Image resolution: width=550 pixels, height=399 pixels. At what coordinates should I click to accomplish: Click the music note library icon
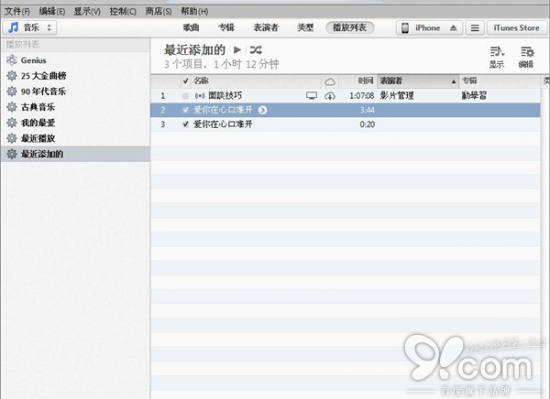point(14,27)
